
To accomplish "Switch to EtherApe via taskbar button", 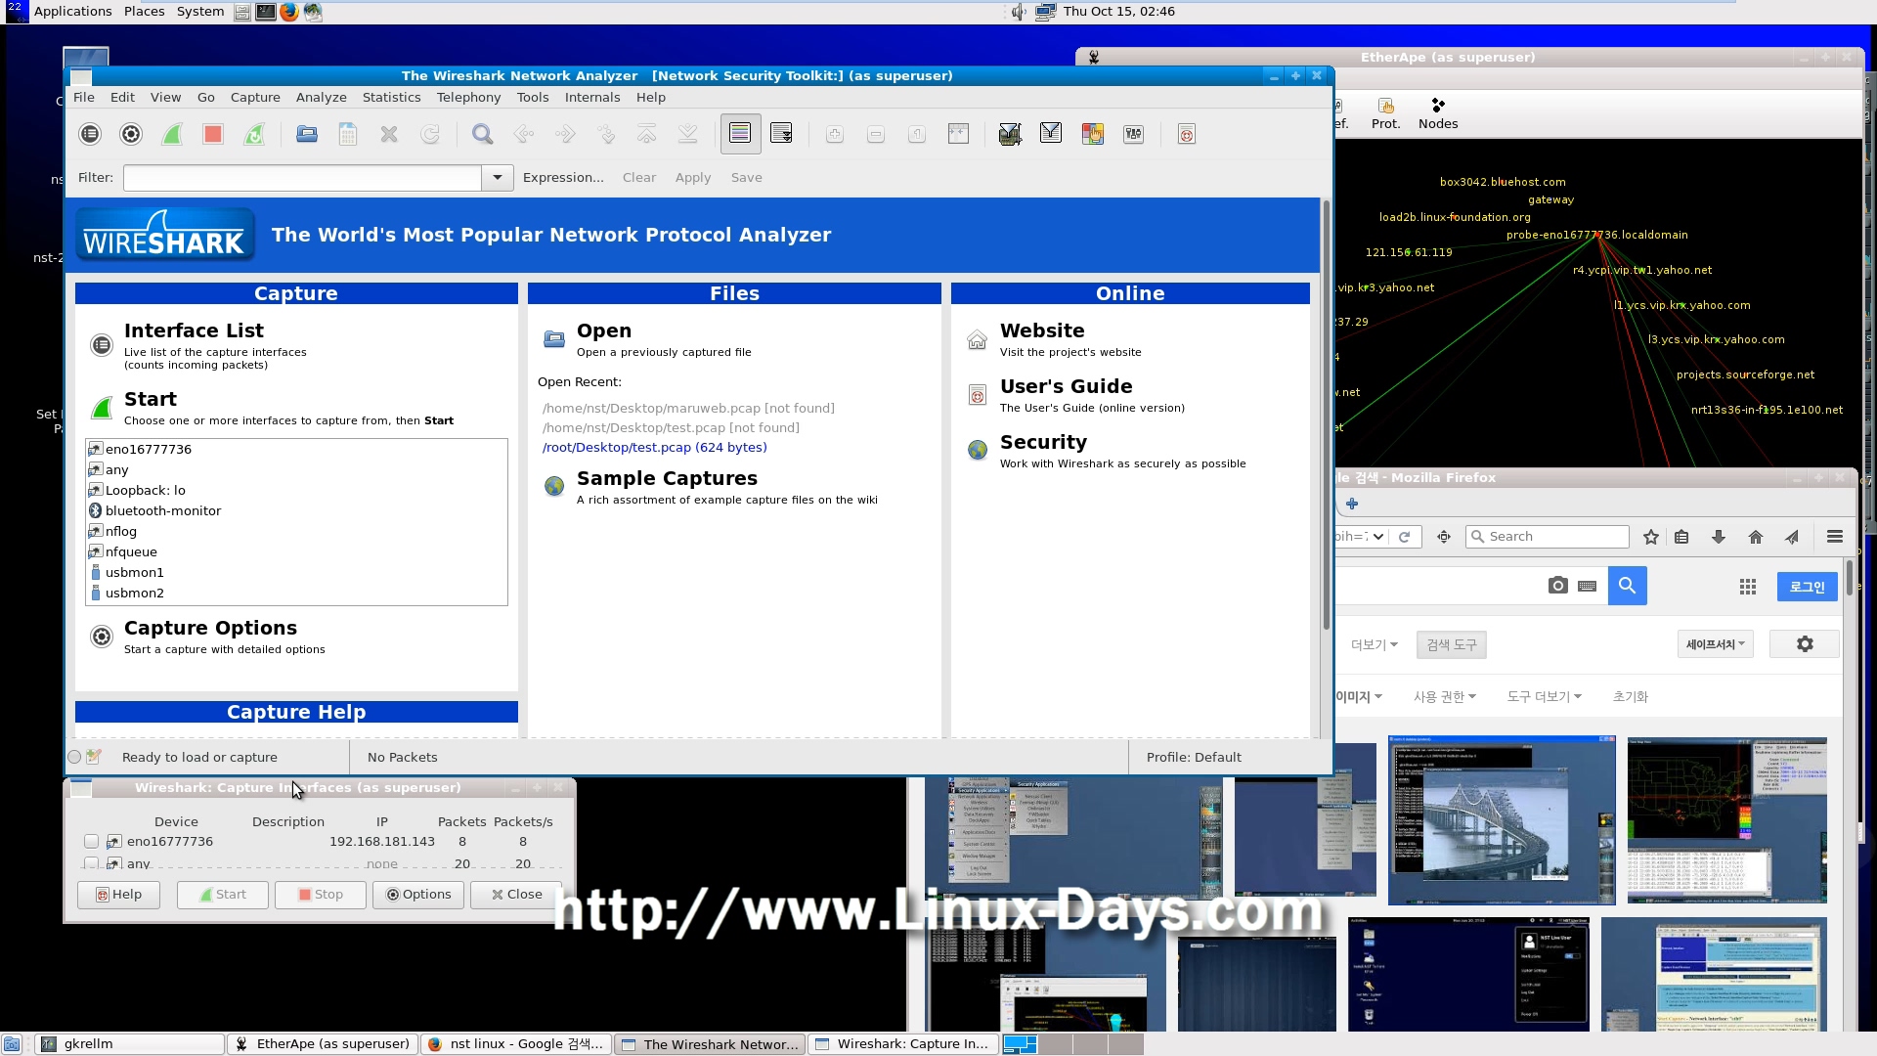I will (323, 1044).
